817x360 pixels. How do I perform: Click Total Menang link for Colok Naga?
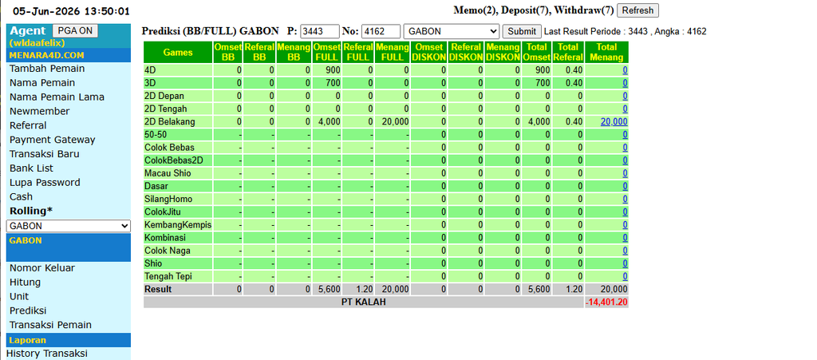pyautogui.click(x=625, y=251)
